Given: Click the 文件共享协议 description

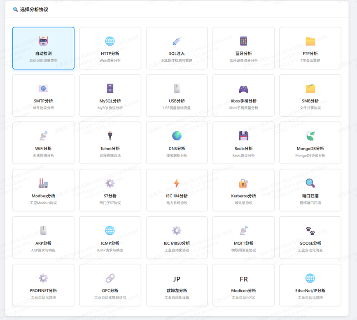Looking at the screenshot, I should pos(310,108).
